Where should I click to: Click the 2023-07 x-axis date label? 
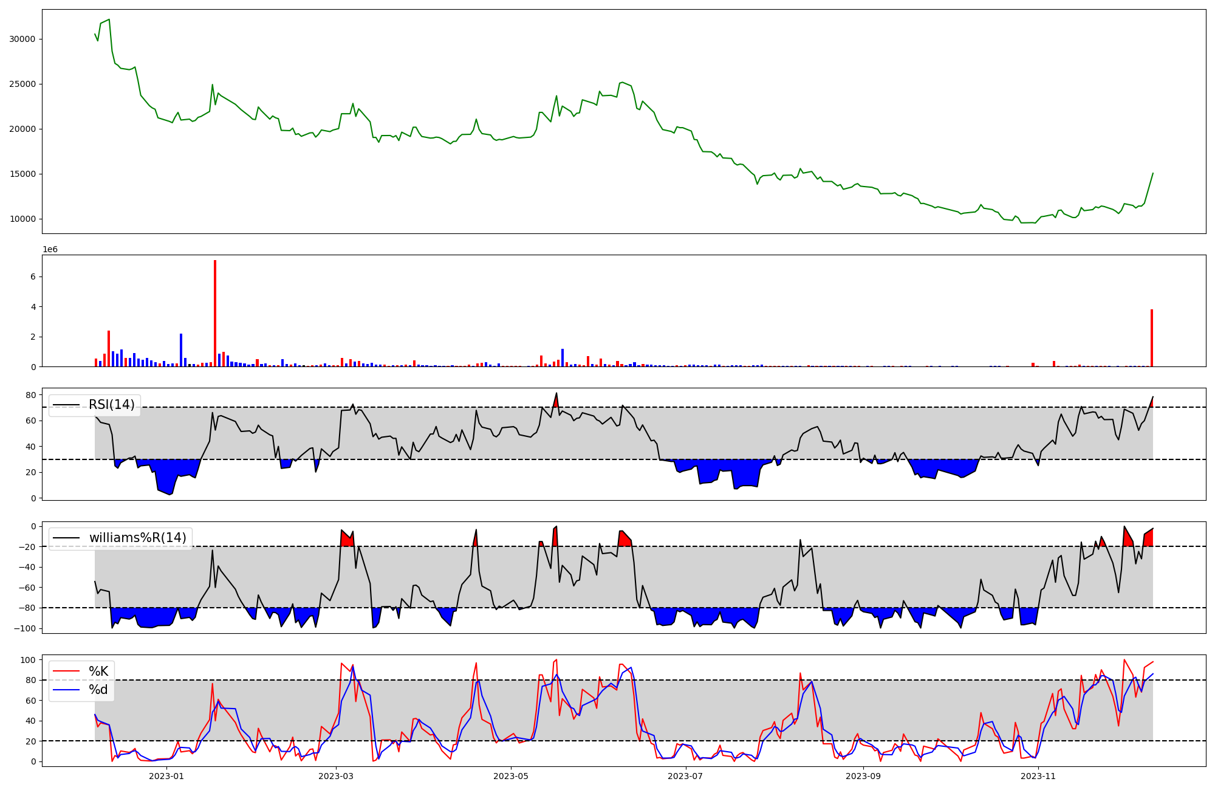tap(686, 776)
